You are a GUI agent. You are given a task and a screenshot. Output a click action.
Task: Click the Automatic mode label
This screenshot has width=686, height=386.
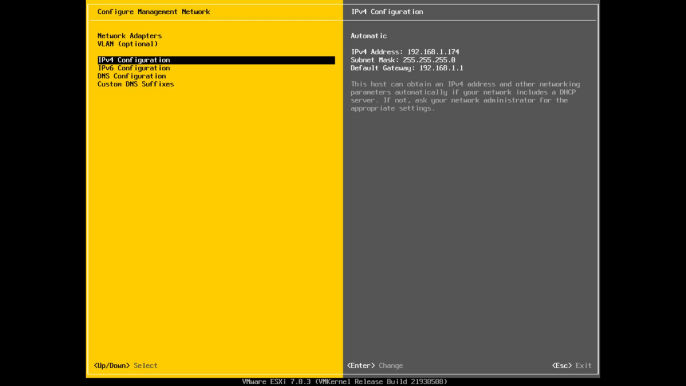point(369,36)
